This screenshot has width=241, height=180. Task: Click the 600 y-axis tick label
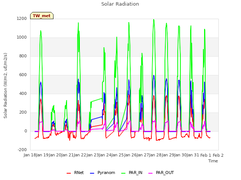pos(23,75)
